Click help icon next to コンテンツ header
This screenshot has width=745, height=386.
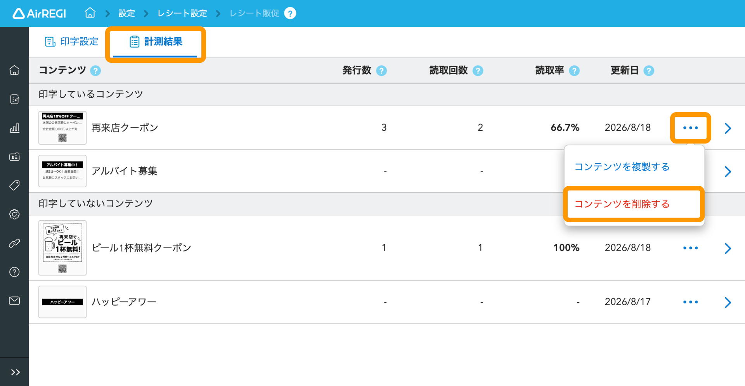[95, 71]
